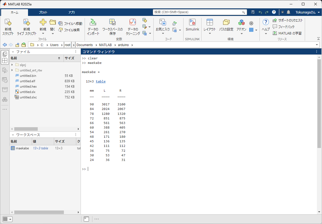Image resolution: width=322 pixels, height=224 pixels.
Task: Open the Set Path (パスの設定) dialog
Action: pyautogui.click(x=226, y=22)
